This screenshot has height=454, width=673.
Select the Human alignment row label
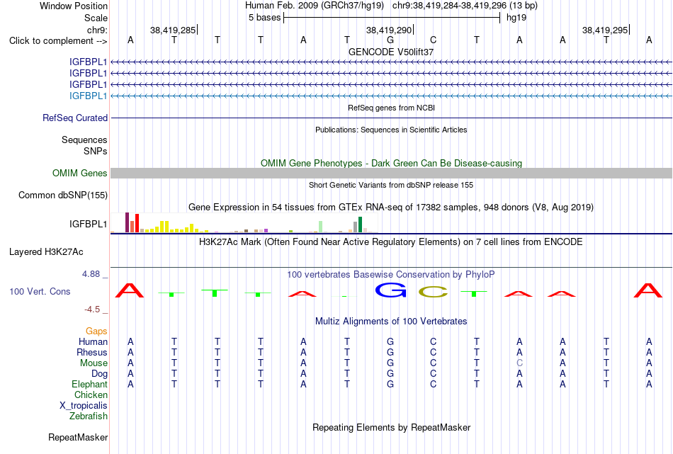(x=93, y=341)
